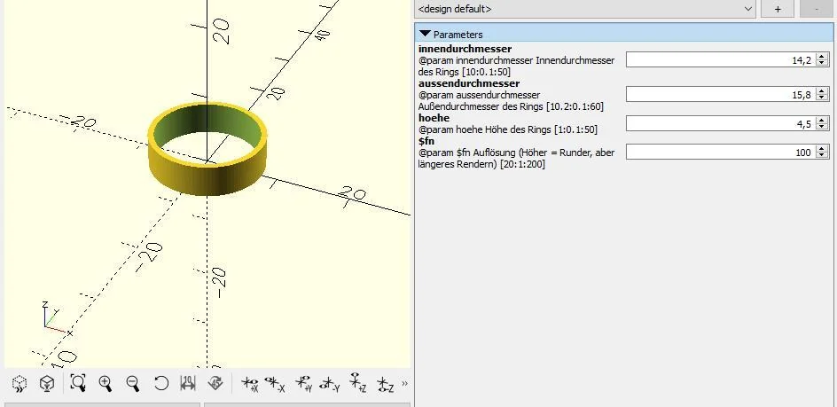Click the measure distance ruler icon

(188, 384)
